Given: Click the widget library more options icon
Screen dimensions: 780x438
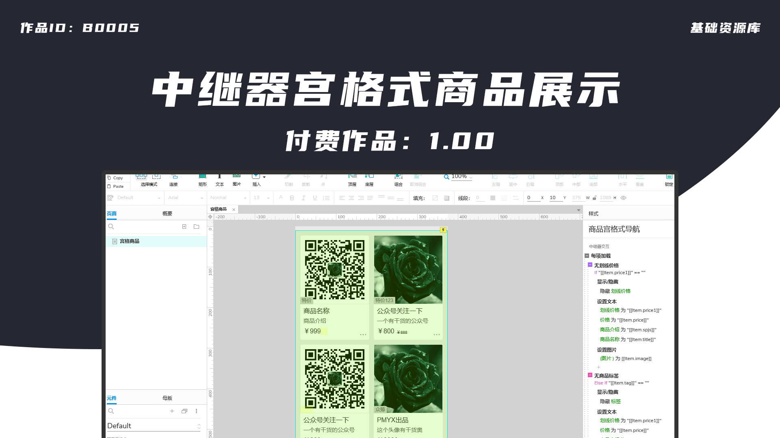Looking at the screenshot, I should tap(197, 411).
